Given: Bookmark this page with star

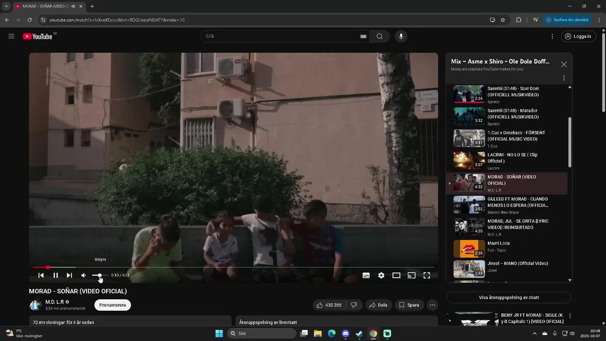Looking at the screenshot, I should point(503,20).
